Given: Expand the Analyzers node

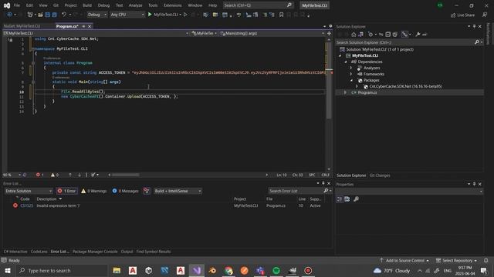Looking at the screenshot, I should (x=351, y=68).
